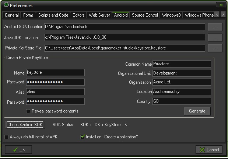Click the GameMaker gear icon in title bar
This screenshot has width=228, height=159.
pos(6,5)
